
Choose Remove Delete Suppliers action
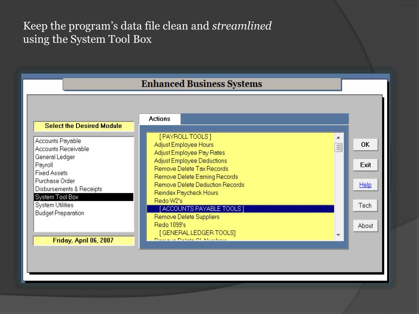241,217
